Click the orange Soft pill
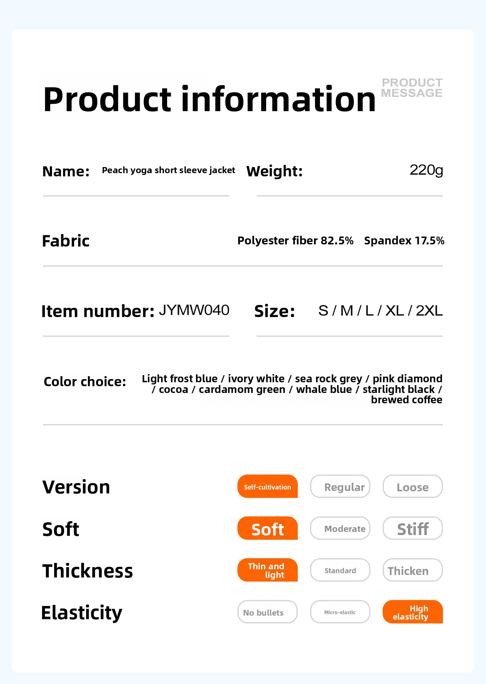This screenshot has height=684, width=486. [268, 529]
